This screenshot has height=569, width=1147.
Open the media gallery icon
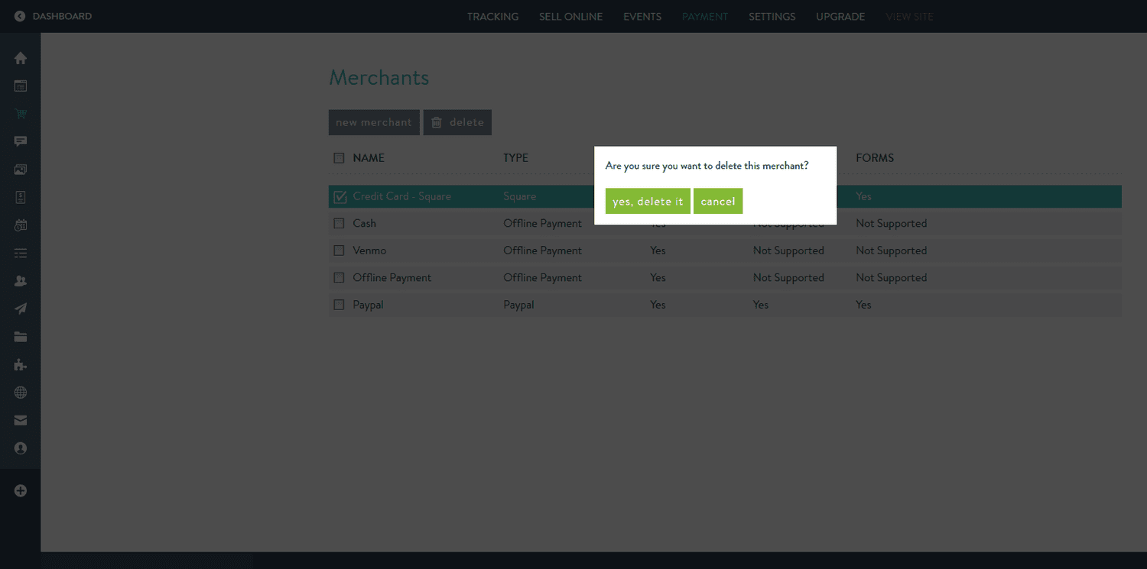(x=20, y=169)
